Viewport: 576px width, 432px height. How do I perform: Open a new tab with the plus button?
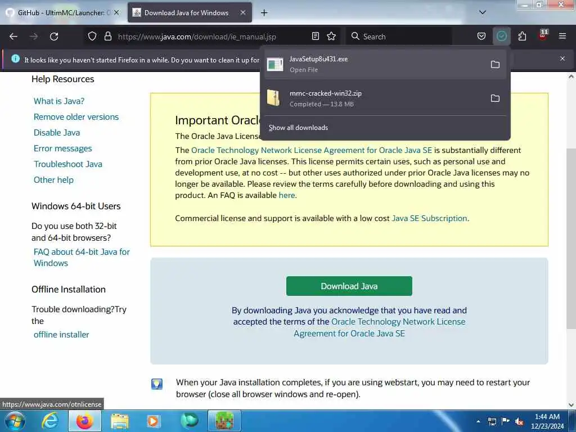click(x=264, y=13)
